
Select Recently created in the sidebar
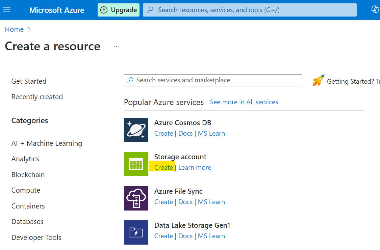pos(37,97)
